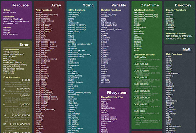Image resolution: width=196 pixels, height=133 pixels.
Task: Open base_convert() math function
Action: tap(172, 74)
